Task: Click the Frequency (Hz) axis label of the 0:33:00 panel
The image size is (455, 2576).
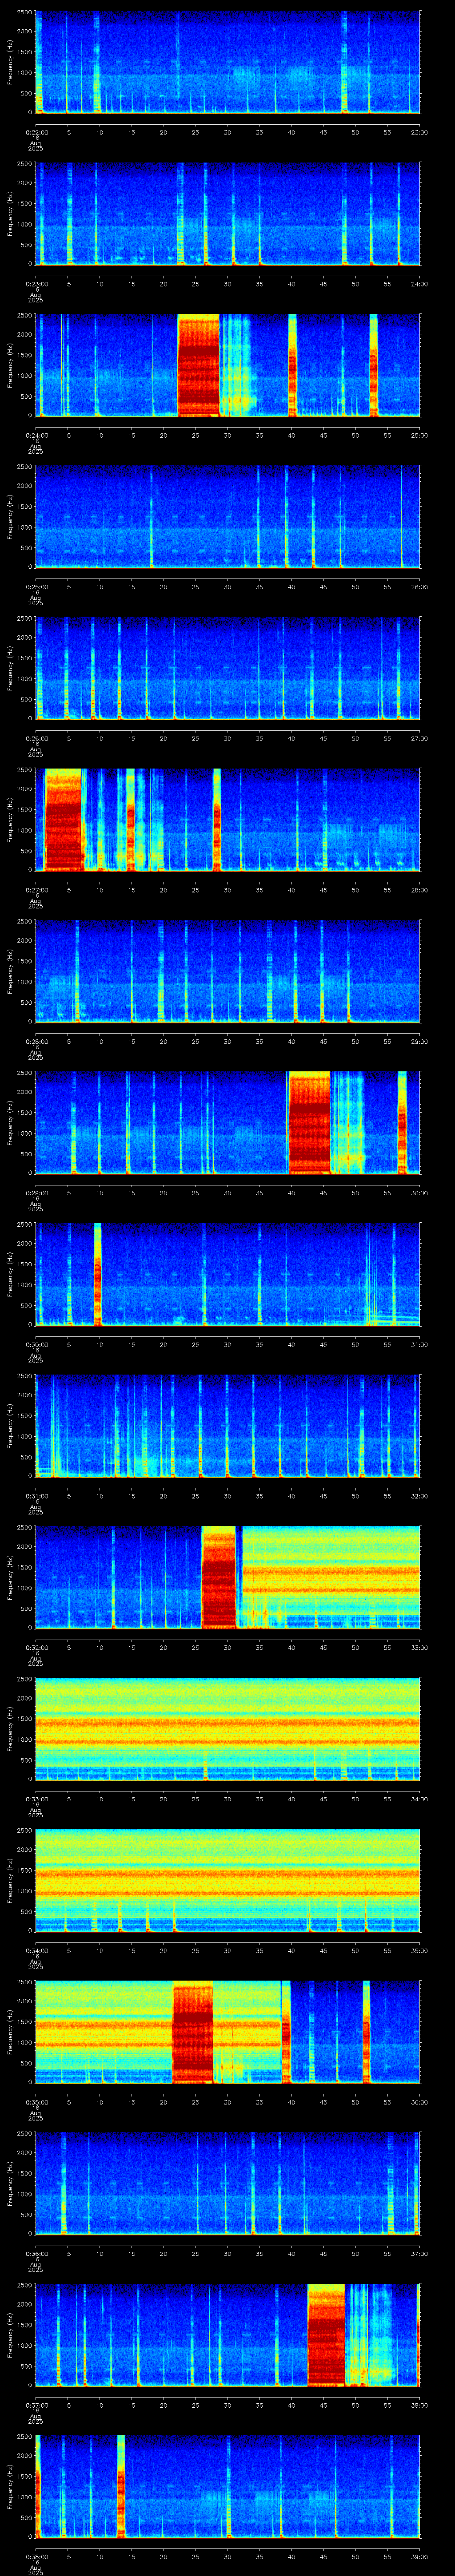Action: click(10, 1728)
